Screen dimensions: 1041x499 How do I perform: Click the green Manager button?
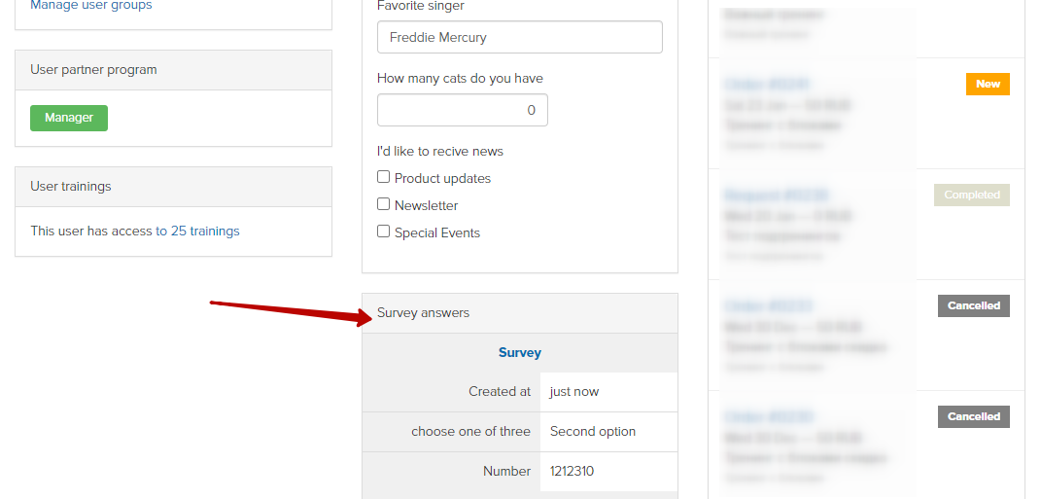tap(69, 118)
